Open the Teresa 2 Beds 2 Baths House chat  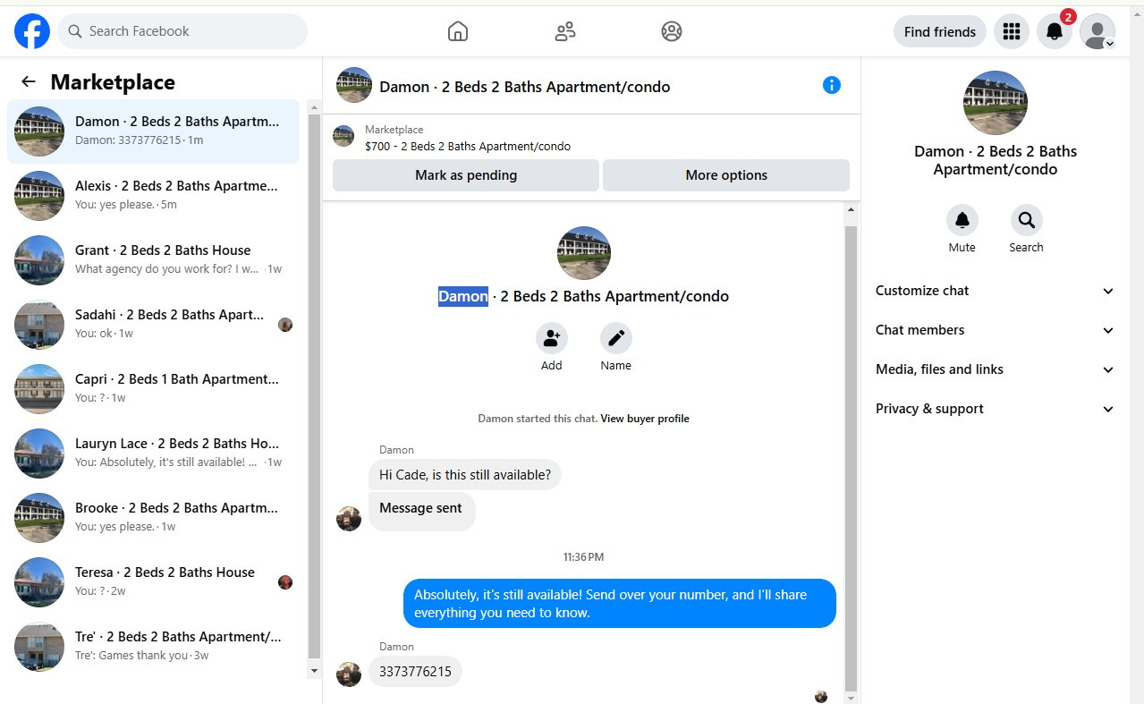tap(153, 582)
